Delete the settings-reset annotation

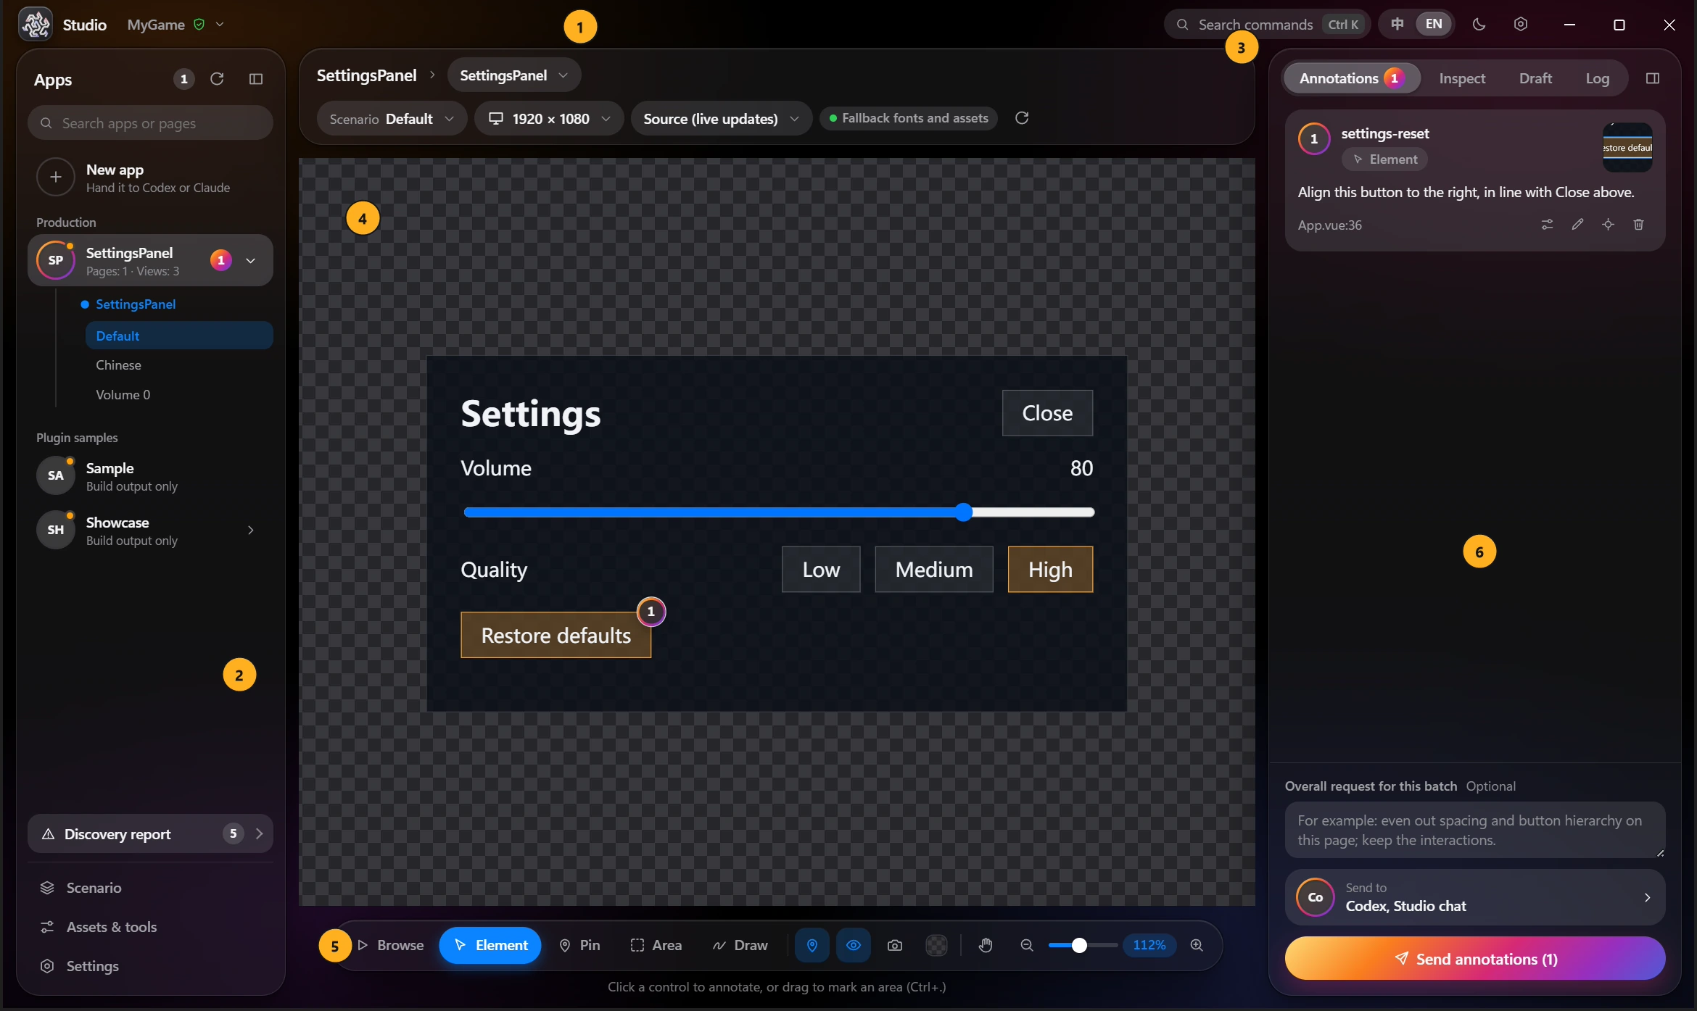tap(1638, 225)
